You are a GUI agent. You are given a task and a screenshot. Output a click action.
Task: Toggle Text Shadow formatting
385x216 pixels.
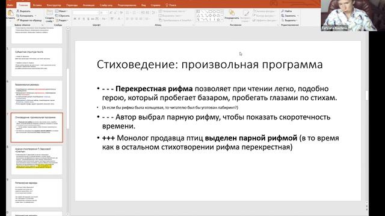[x=88, y=19]
